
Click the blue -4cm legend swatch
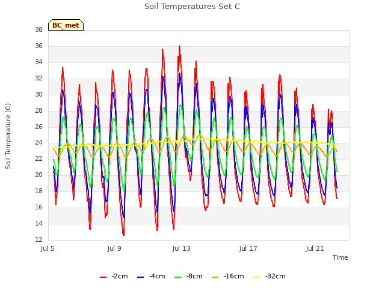(x=140, y=277)
